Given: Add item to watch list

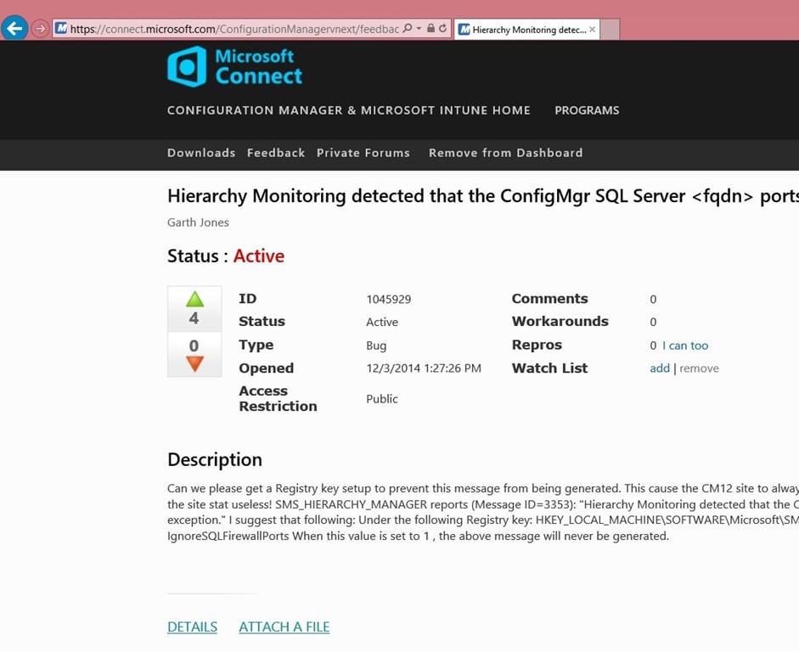Looking at the screenshot, I should tap(660, 368).
